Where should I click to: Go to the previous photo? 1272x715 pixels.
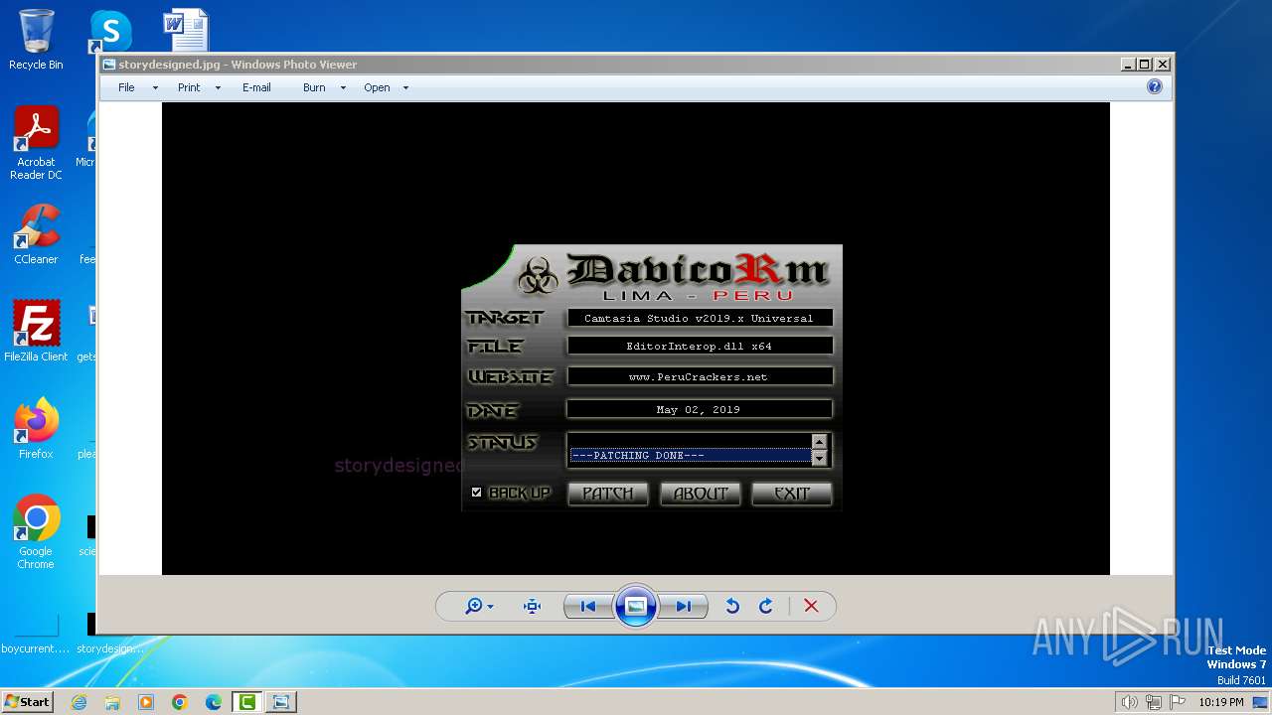point(587,606)
